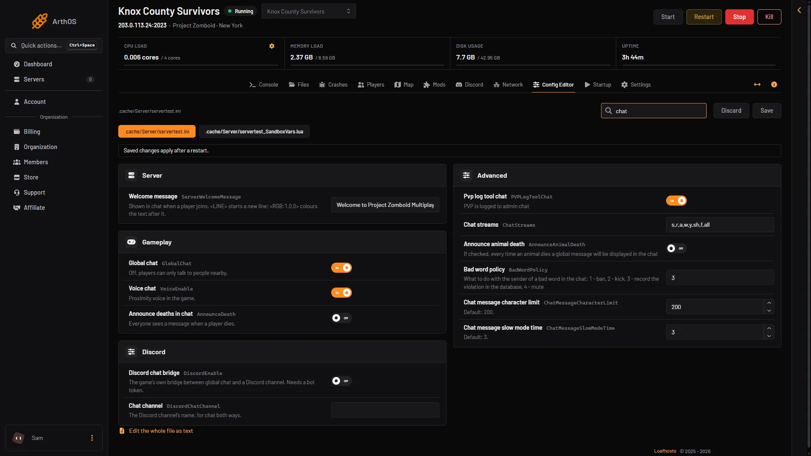This screenshot has height=456, width=811.
Task: Increase Chat message slow mode time
Action: [x=769, y=328]
